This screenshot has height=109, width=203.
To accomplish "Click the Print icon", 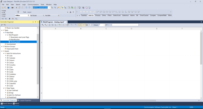I will 12,8.
